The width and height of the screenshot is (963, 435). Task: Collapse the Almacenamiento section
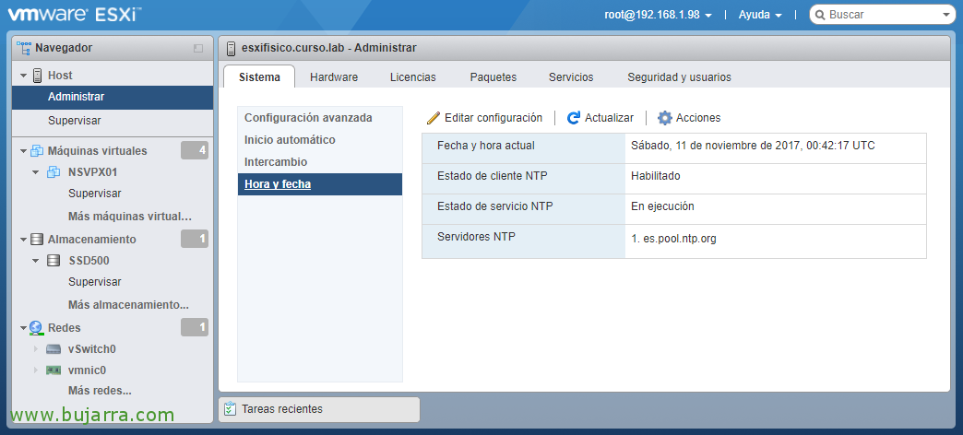[23, 240]
